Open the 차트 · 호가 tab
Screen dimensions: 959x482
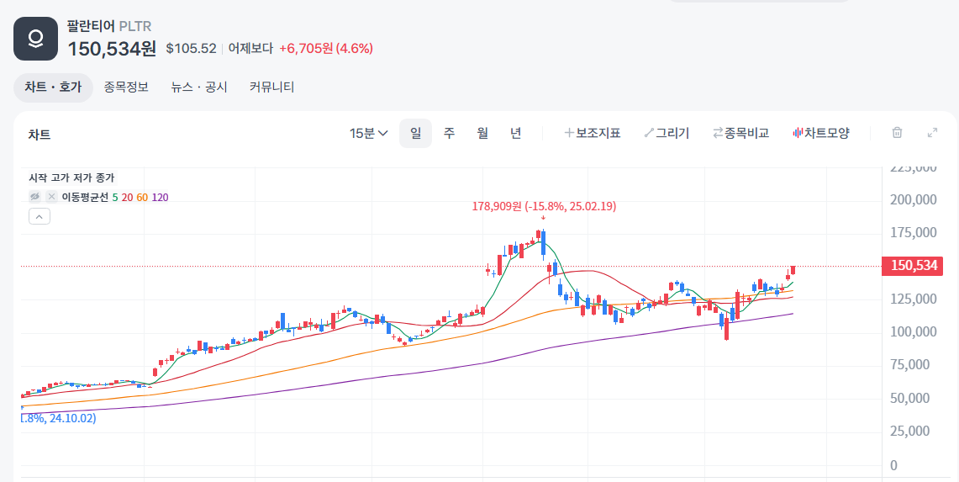point(53,87)
